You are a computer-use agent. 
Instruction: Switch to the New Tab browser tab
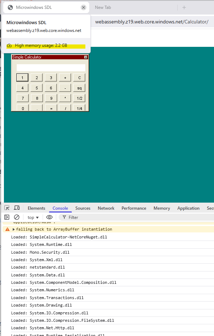[x=103, y=7]
